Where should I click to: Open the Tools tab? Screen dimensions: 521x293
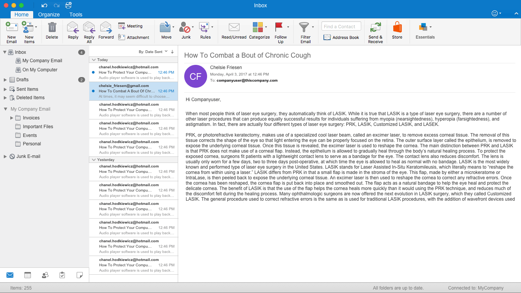coord(76,14)
